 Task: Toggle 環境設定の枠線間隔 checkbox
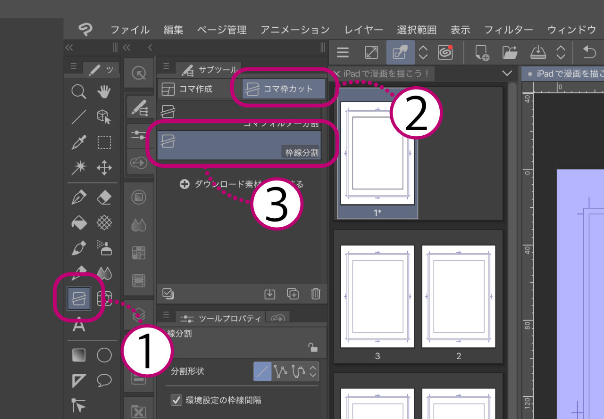pyautogui.click(x=176, y=400)
